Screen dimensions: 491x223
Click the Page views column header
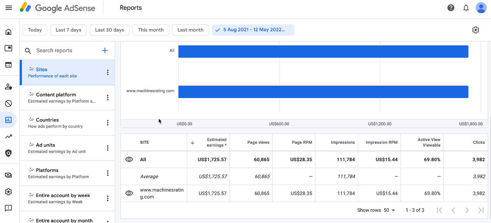click(x=251, y=142)
